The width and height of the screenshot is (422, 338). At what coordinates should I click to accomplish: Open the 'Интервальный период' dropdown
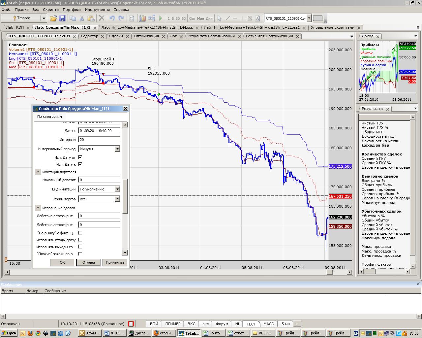[x=117, y=149]
